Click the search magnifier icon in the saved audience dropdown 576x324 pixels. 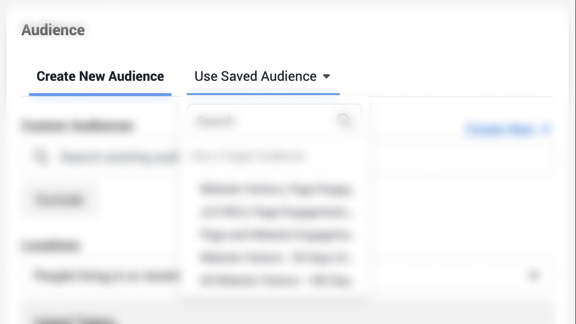tap(344, 119)
